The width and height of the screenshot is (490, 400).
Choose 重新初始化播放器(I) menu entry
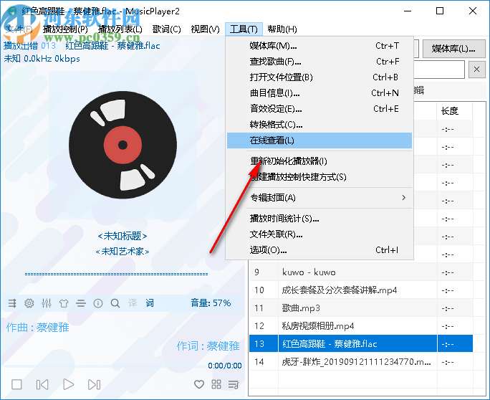[320, 161]
